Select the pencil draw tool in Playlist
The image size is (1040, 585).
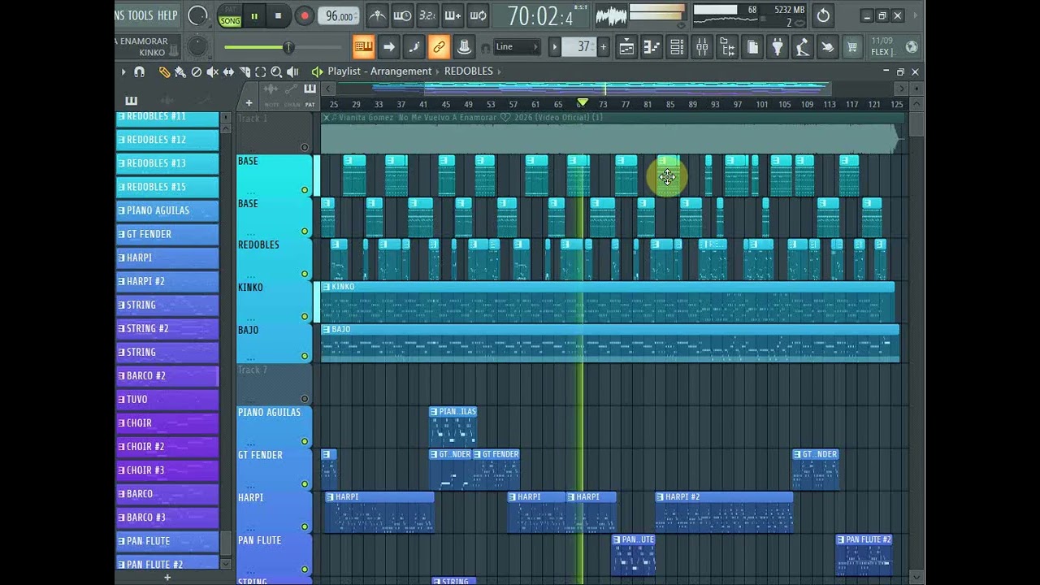point(164,71)
